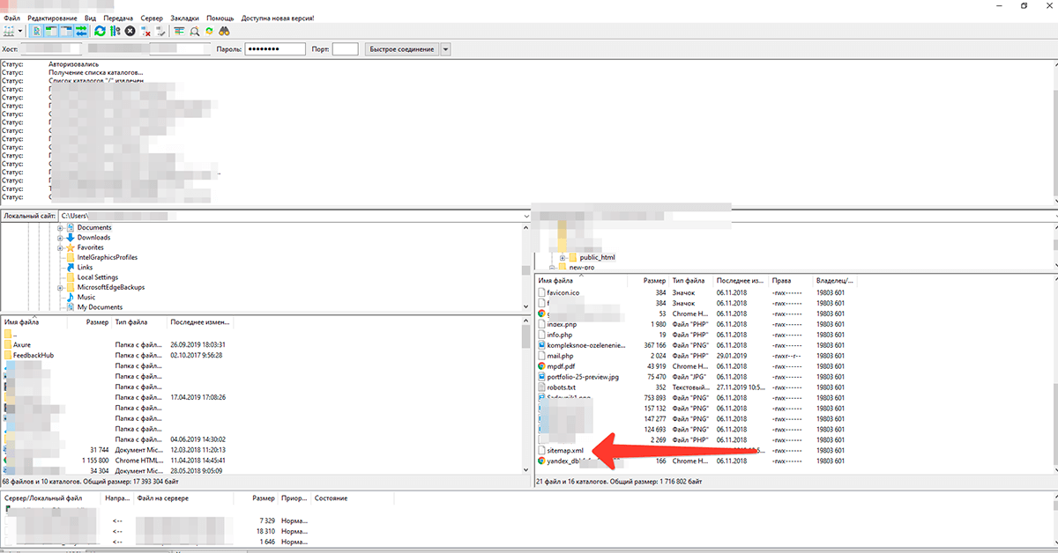Toggle transfer queue display button

(x=81, y=31)
